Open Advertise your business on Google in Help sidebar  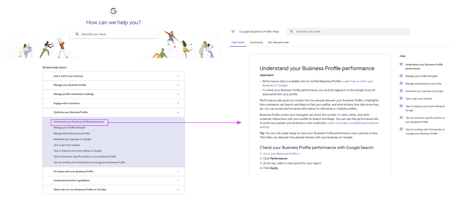(x=424, y=91)
